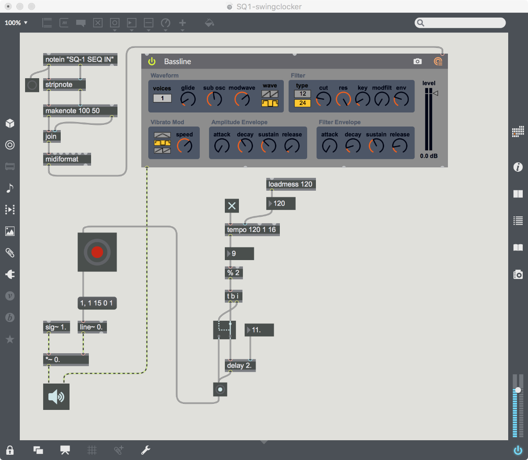Add an object box from top toolbar
This screenshot has width=528, height=460.
coord(47,23)
